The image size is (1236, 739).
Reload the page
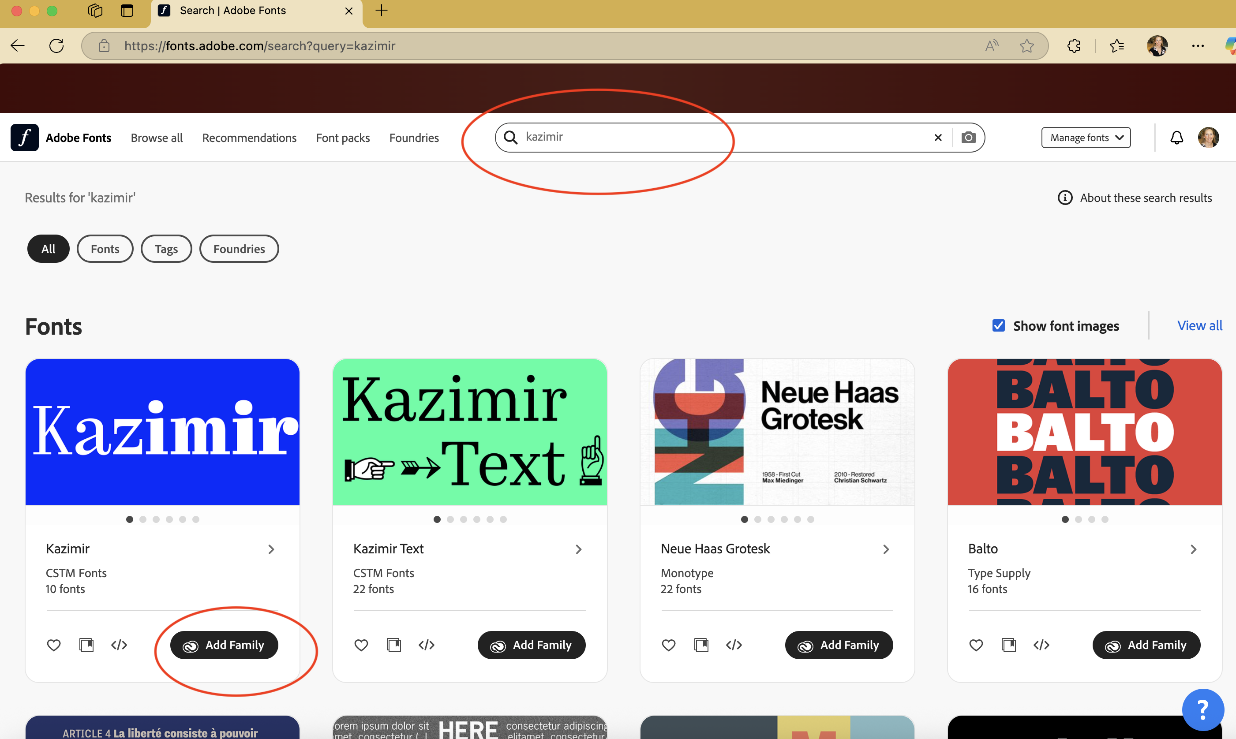[x=56, y=46]
